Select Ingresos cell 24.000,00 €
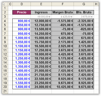 41,87
